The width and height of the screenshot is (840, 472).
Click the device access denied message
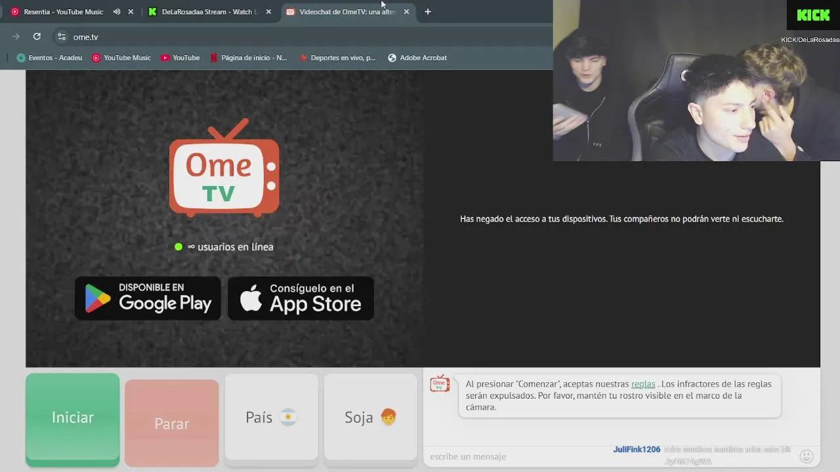click(621, 219)
